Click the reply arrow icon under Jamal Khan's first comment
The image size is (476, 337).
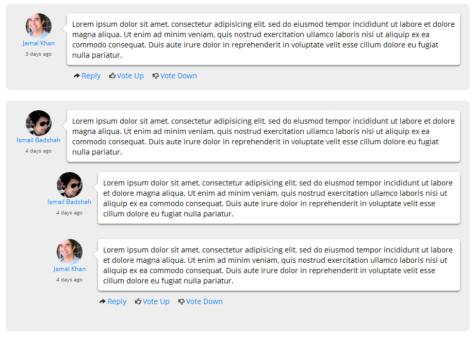tap(76, 76)
